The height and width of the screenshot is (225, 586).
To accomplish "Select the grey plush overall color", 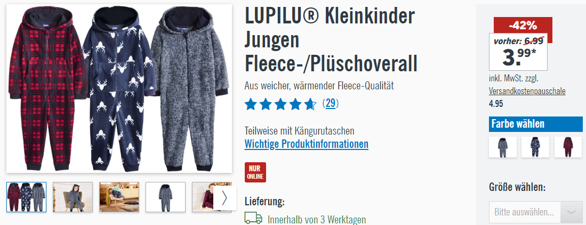I will tap(503, 147).
